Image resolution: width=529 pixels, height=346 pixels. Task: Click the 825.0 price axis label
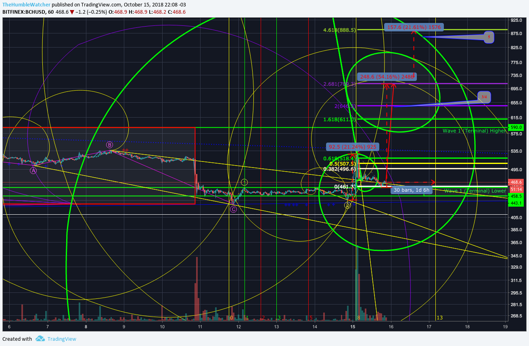pyautogui.click(x=517, y=48)
